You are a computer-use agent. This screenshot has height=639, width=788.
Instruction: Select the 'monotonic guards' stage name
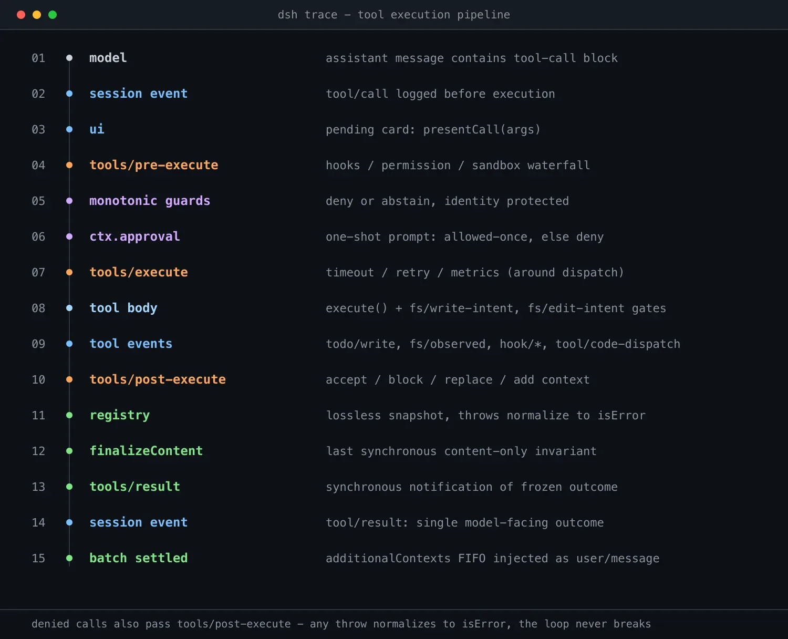click(x=150, y=201)
